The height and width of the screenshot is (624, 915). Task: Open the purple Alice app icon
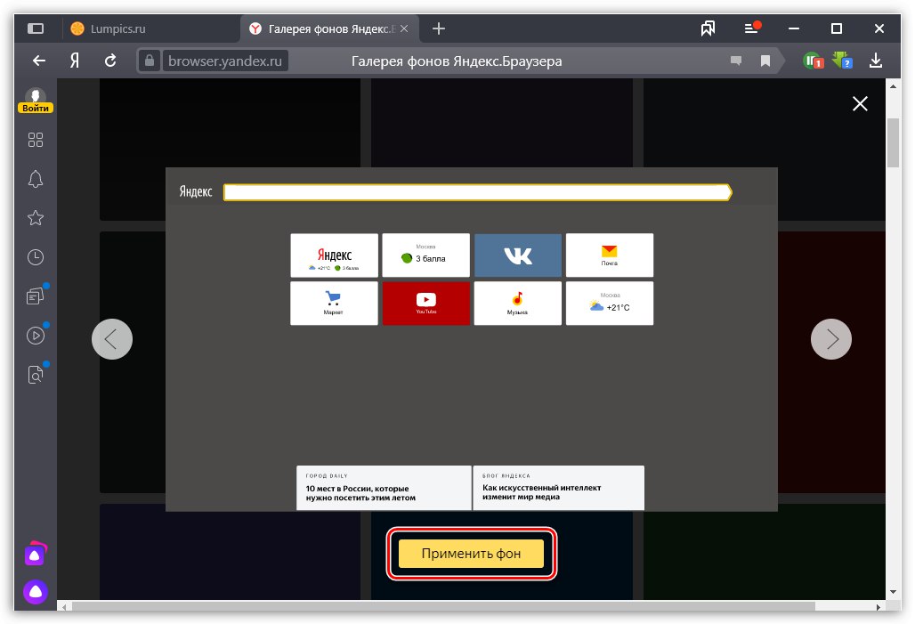coord(35,555)
